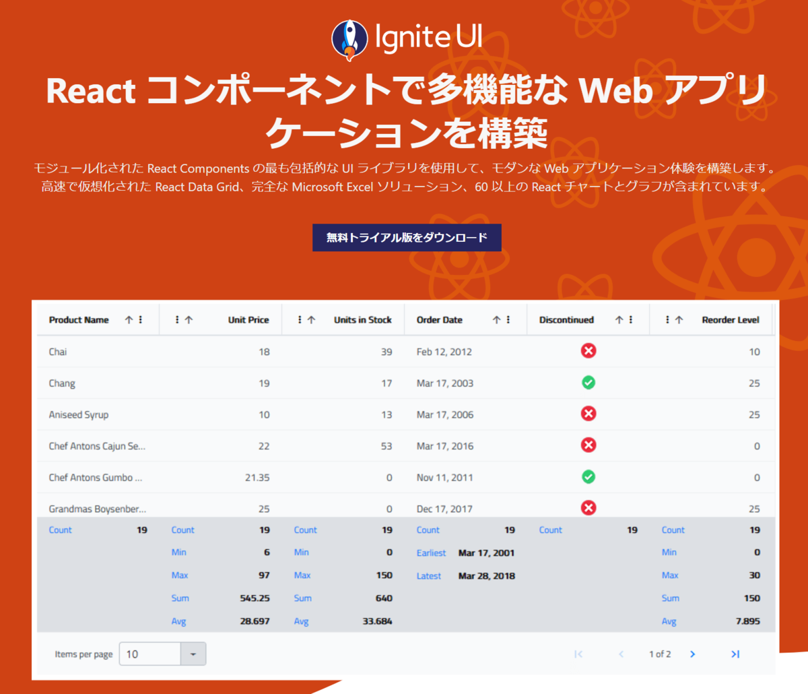Click the Reorder Level sort arrow
The image size is (808, 694).
pyautogui.click(x=679, y=320)
